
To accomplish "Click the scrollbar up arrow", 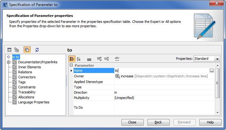I will tap(218, 65).
